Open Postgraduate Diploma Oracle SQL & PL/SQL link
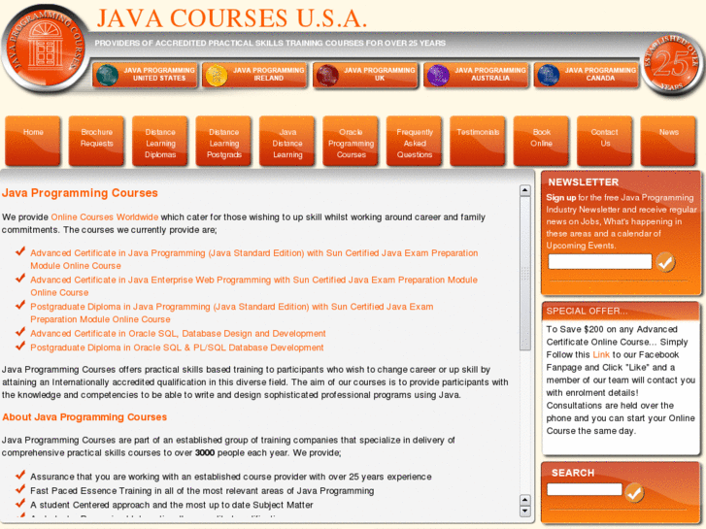The image size is (706, 529). click(177, 347)
